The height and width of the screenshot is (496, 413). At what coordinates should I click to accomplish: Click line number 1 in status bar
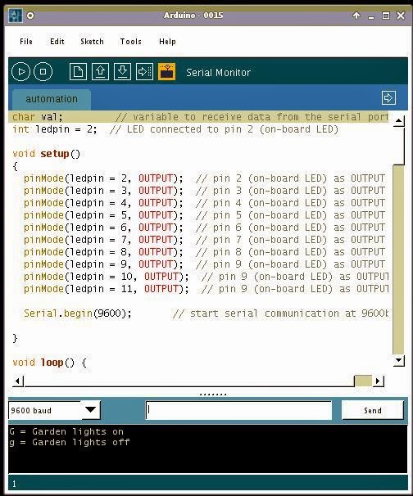[14, 484]
